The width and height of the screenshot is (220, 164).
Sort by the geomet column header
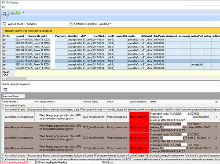[x=21, y=36]
